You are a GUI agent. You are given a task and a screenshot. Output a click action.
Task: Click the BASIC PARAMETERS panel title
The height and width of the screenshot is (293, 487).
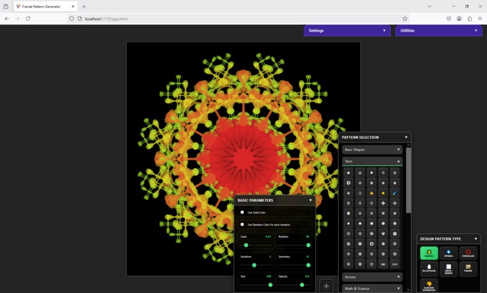point(256,200)
